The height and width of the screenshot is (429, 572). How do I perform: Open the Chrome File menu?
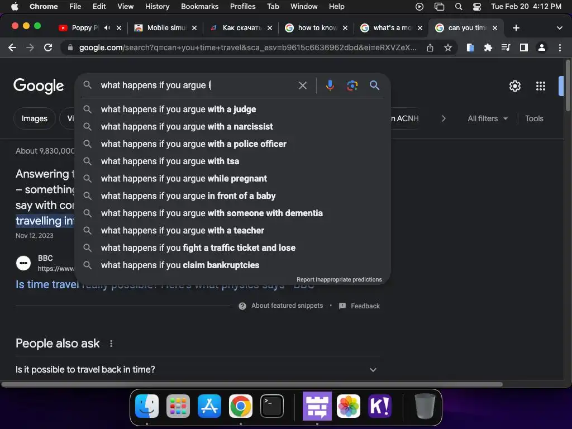(75, 7)
